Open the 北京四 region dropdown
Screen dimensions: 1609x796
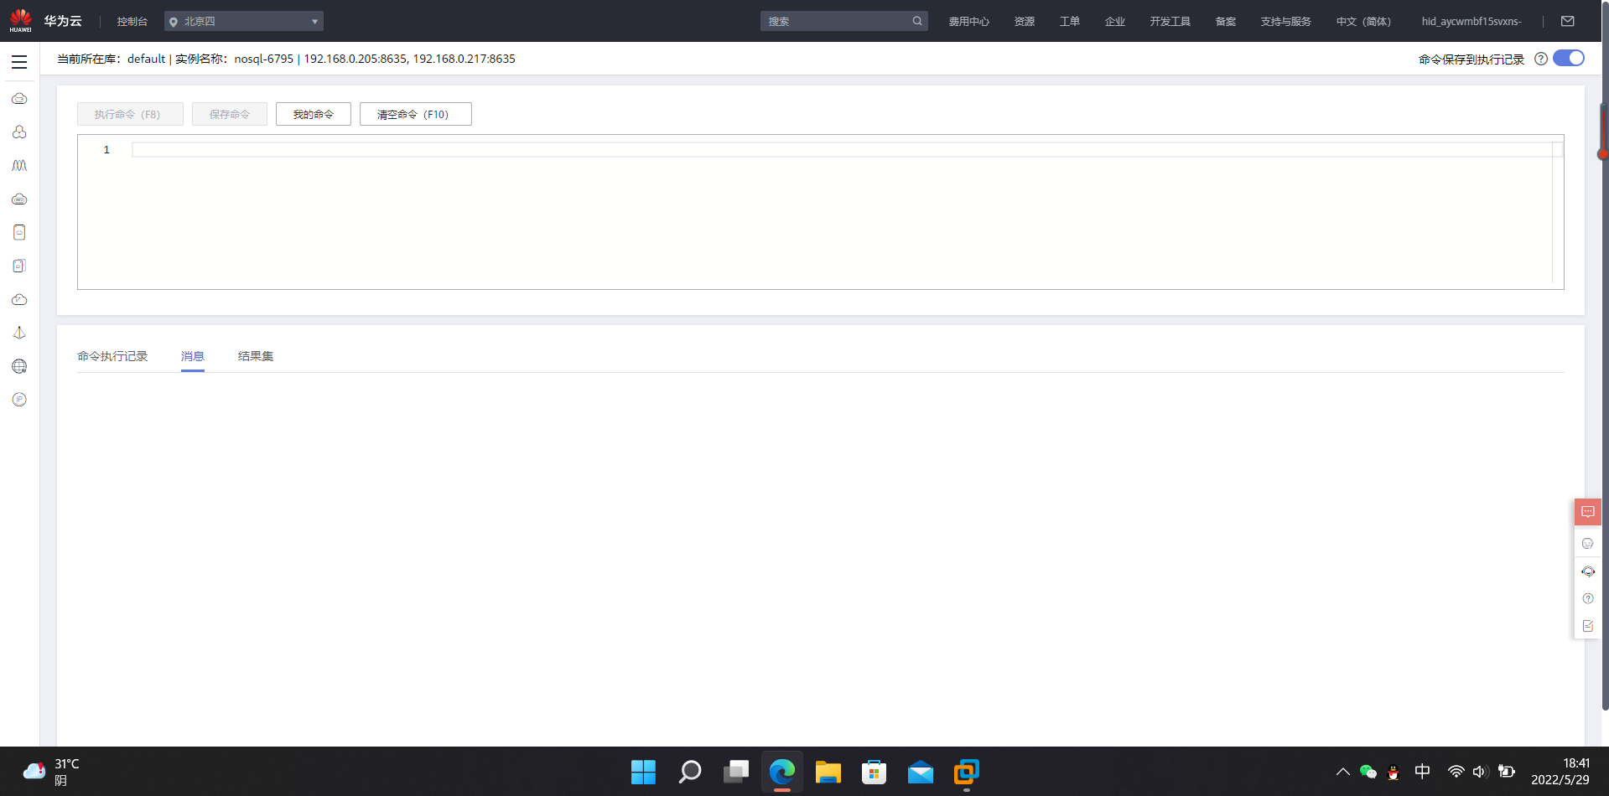pos(244,21)
